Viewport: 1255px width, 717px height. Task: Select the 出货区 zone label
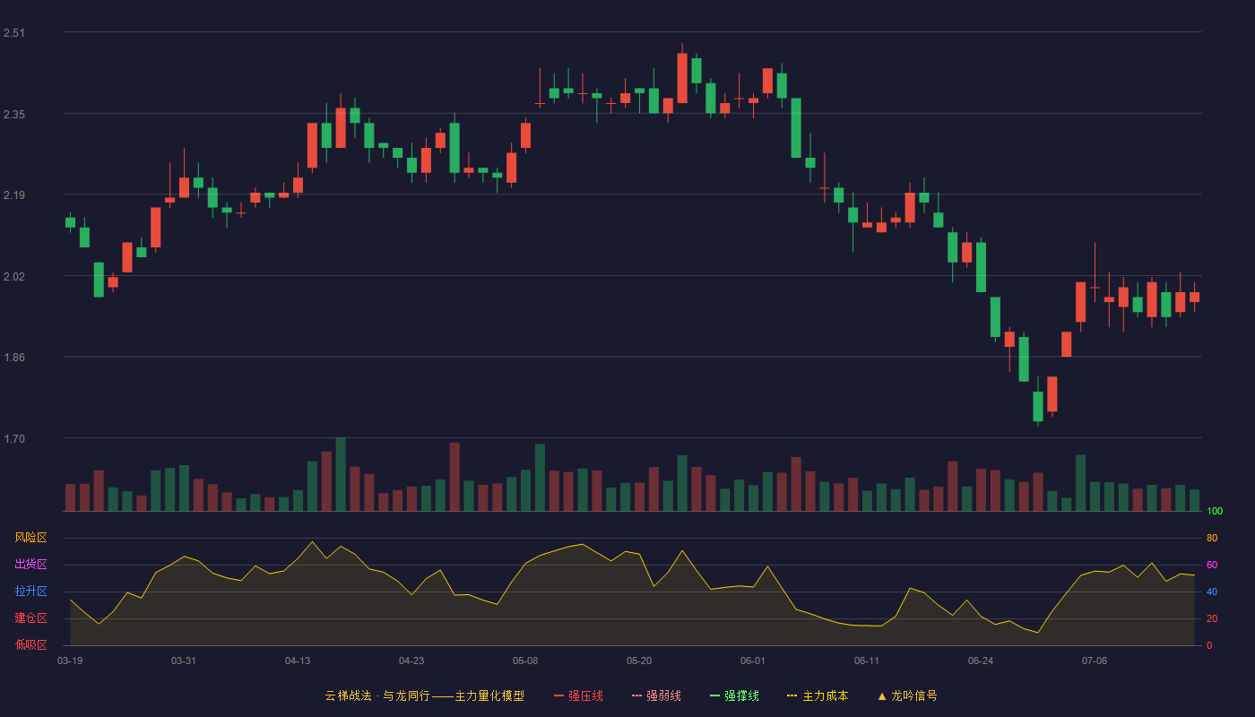pyautogui.click(x=30, y=565)
